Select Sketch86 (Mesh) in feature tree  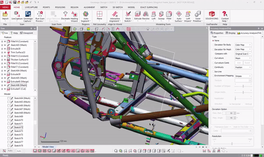(x=19, y=85)
